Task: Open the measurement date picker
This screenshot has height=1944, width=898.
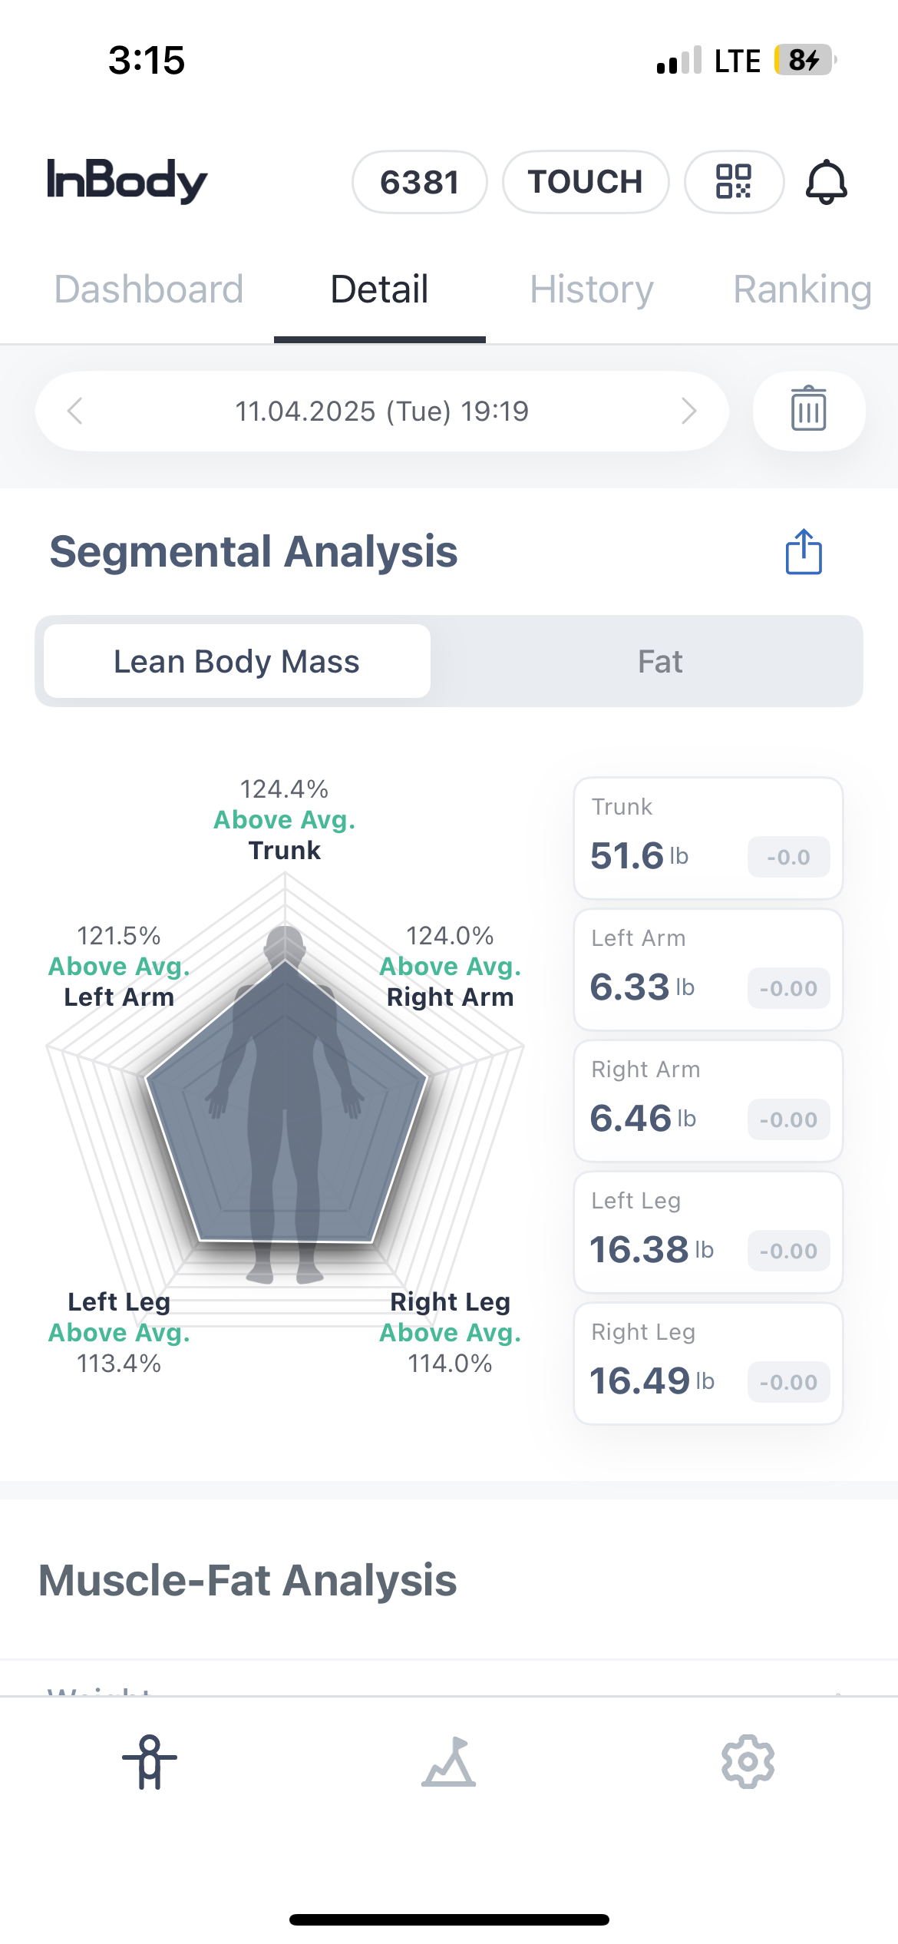Action: tap(381, 411)
